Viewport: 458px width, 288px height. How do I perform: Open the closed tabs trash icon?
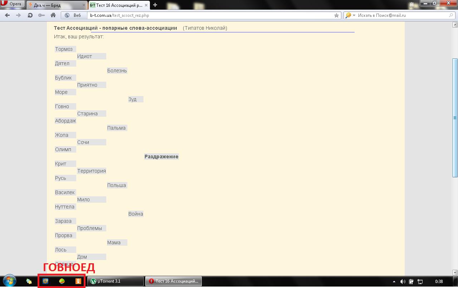[412, 5]
